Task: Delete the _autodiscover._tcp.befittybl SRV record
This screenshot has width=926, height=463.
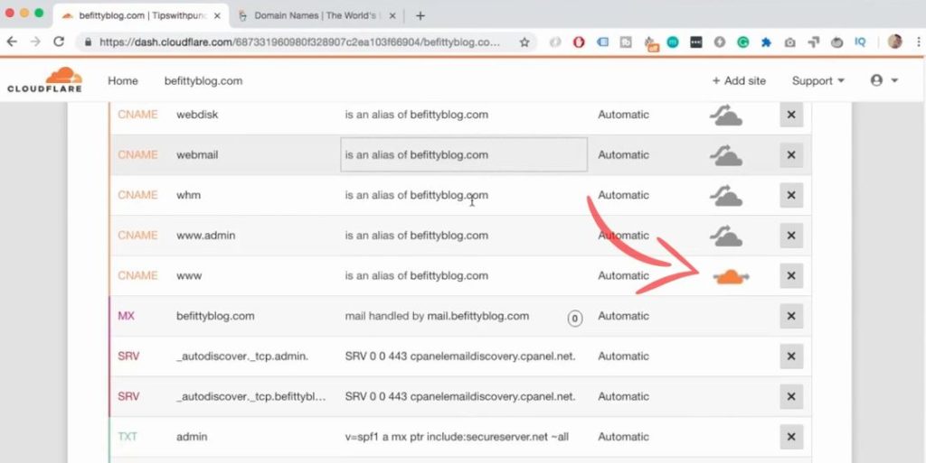Action: (791, 396)
